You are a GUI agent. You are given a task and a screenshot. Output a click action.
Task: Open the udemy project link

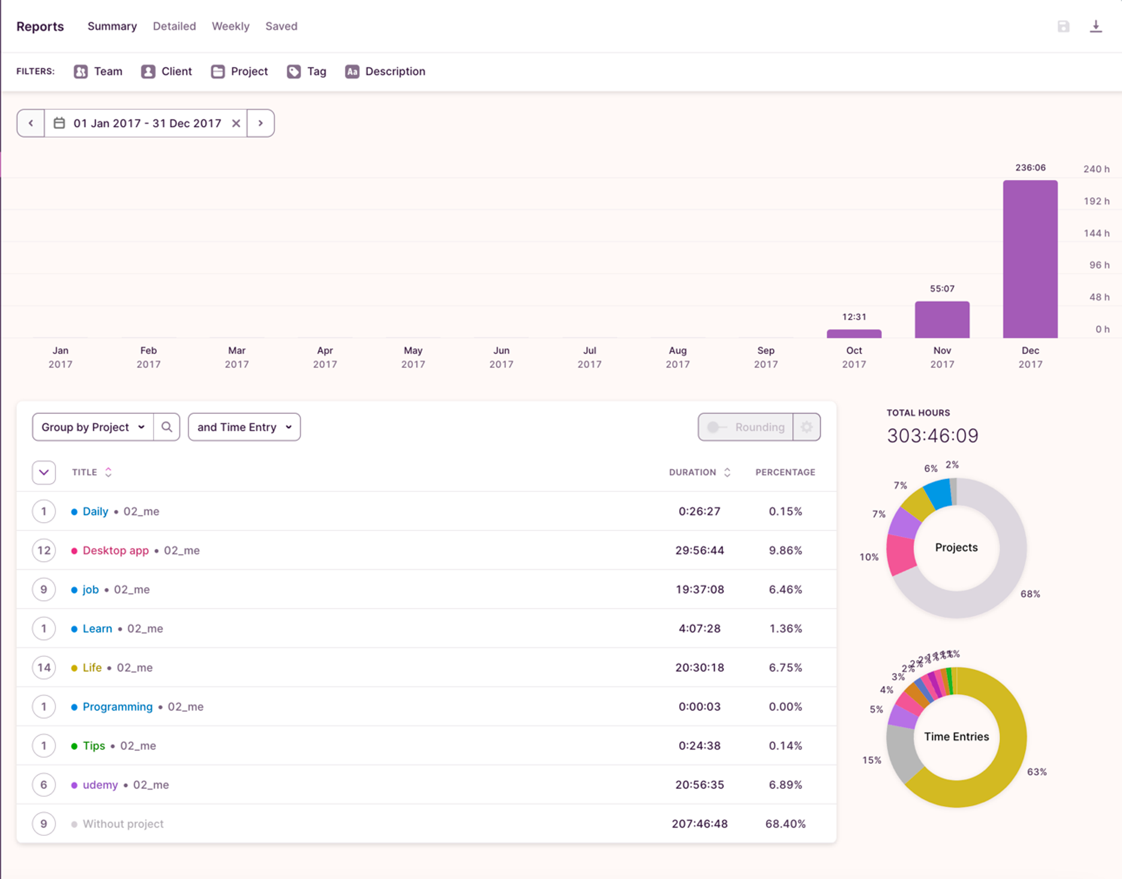(x=100, y=784)
